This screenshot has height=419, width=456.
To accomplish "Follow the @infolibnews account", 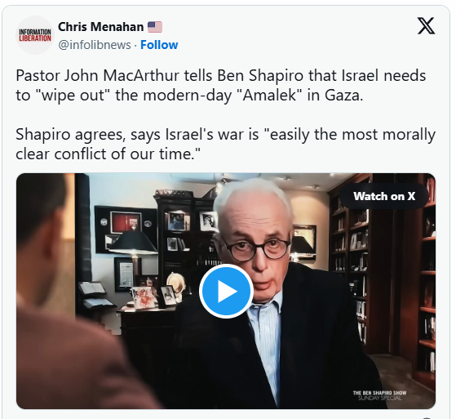I will (159, 45).
